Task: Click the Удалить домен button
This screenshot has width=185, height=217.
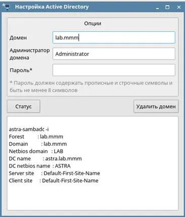Action: (156, 106)
